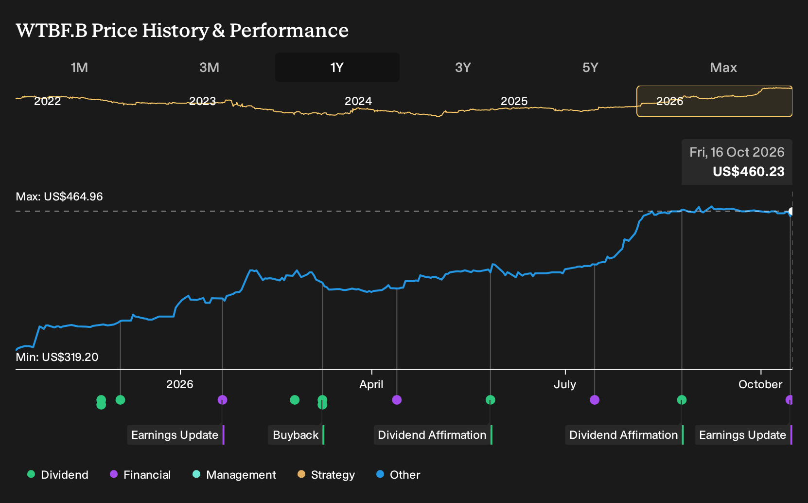Open the Earnings Update label near 2026 axis mark
The image size is (808, 503).
[x=176, y=435]
